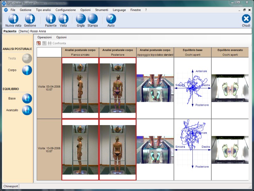
Task: Select the Base equilibrium icon
Action: 27,99
